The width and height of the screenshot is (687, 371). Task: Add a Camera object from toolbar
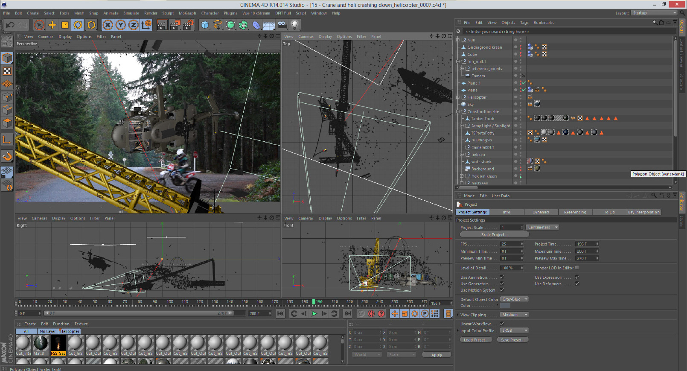[282, 25]
